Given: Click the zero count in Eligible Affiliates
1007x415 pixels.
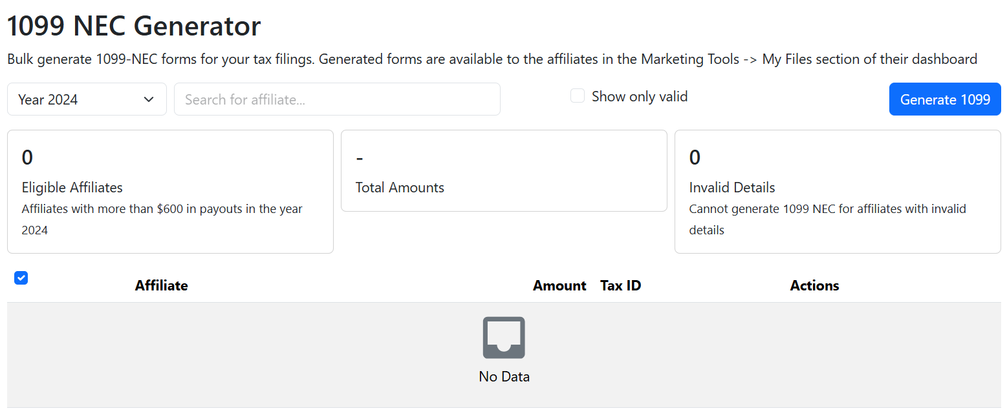Looking at the screenshot, I should tap(27, 157).
